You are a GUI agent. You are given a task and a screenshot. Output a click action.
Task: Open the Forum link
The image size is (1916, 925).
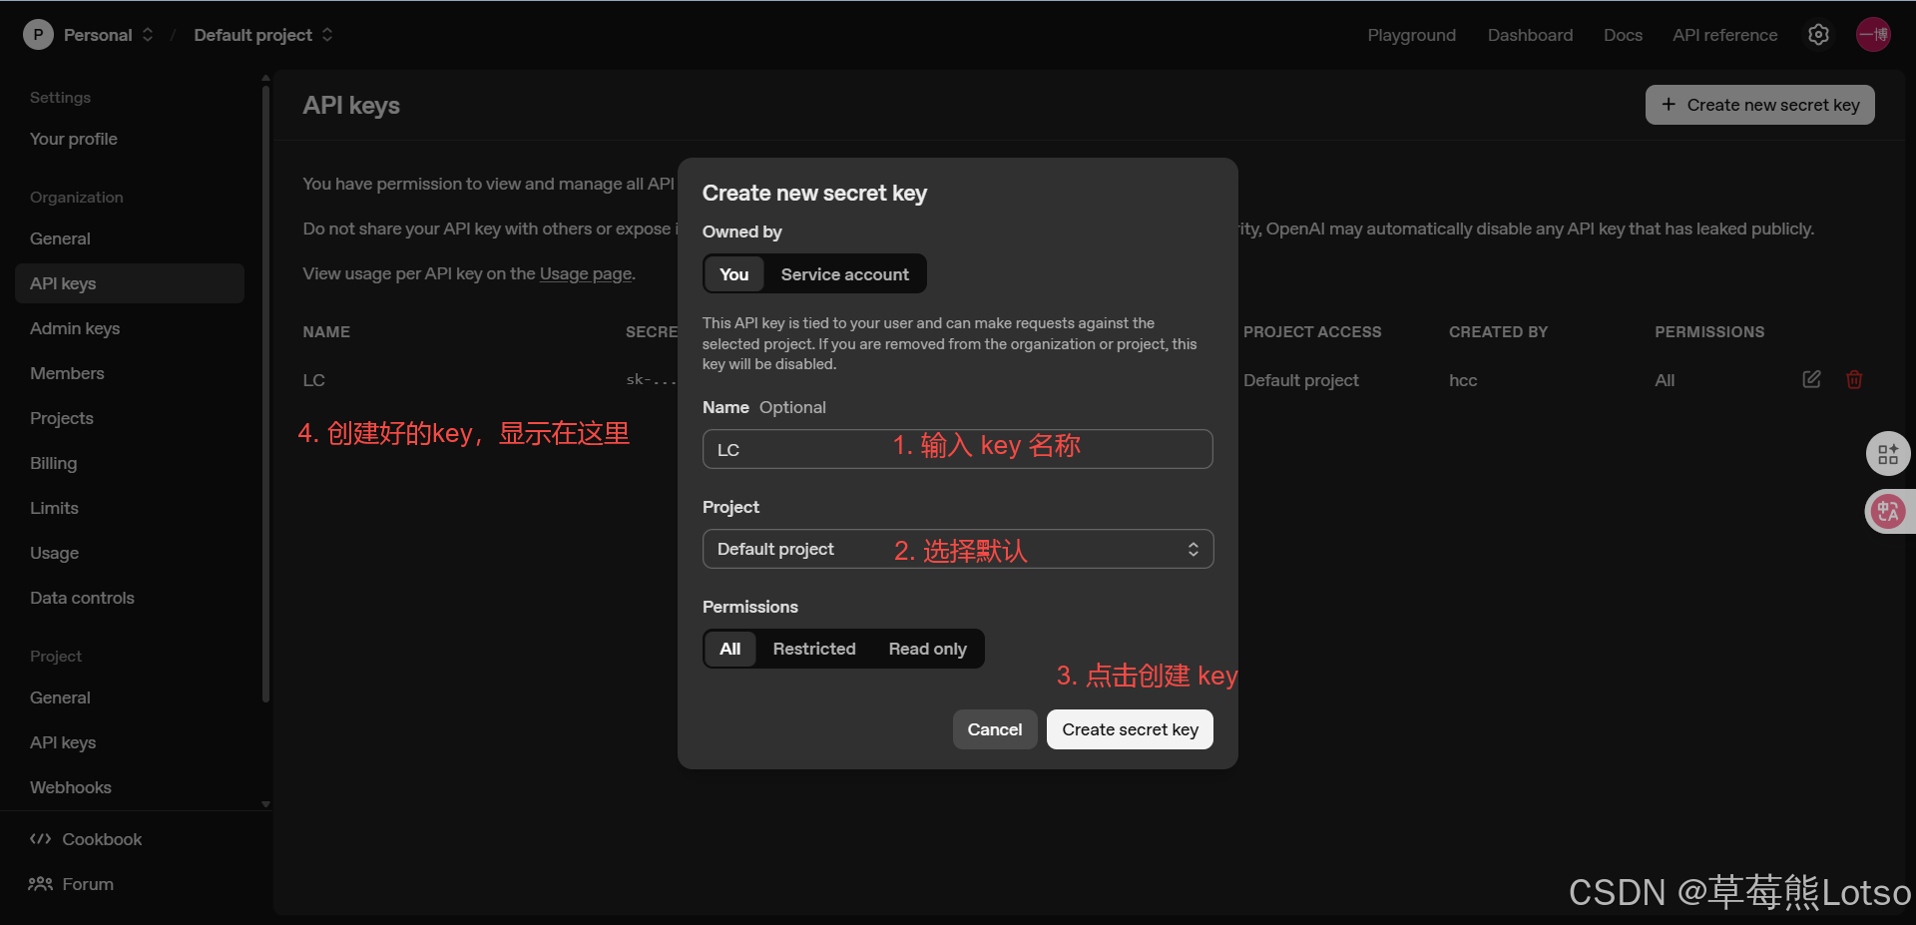[88, 884]
